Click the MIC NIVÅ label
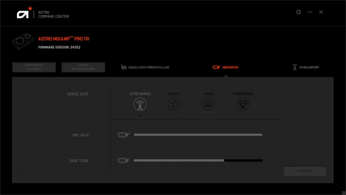Viewport: 346px width, 195px height. 81,135
